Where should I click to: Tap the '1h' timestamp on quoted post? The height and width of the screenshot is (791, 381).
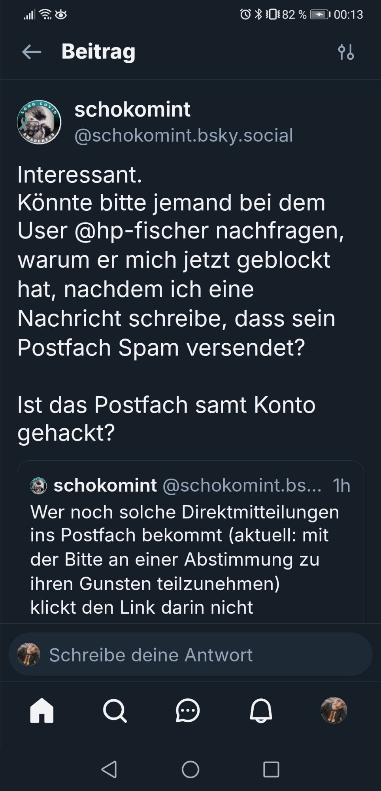click(x=341, y=486)
